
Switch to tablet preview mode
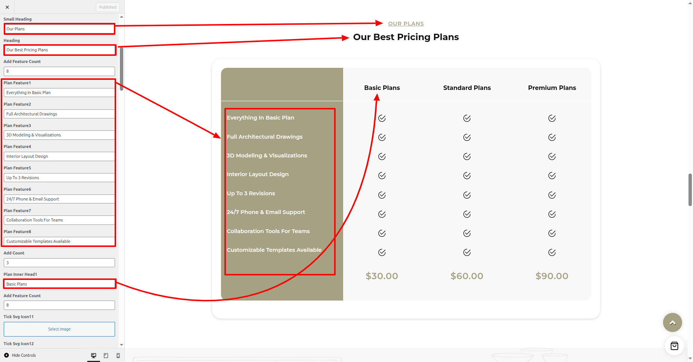[106, 355]
